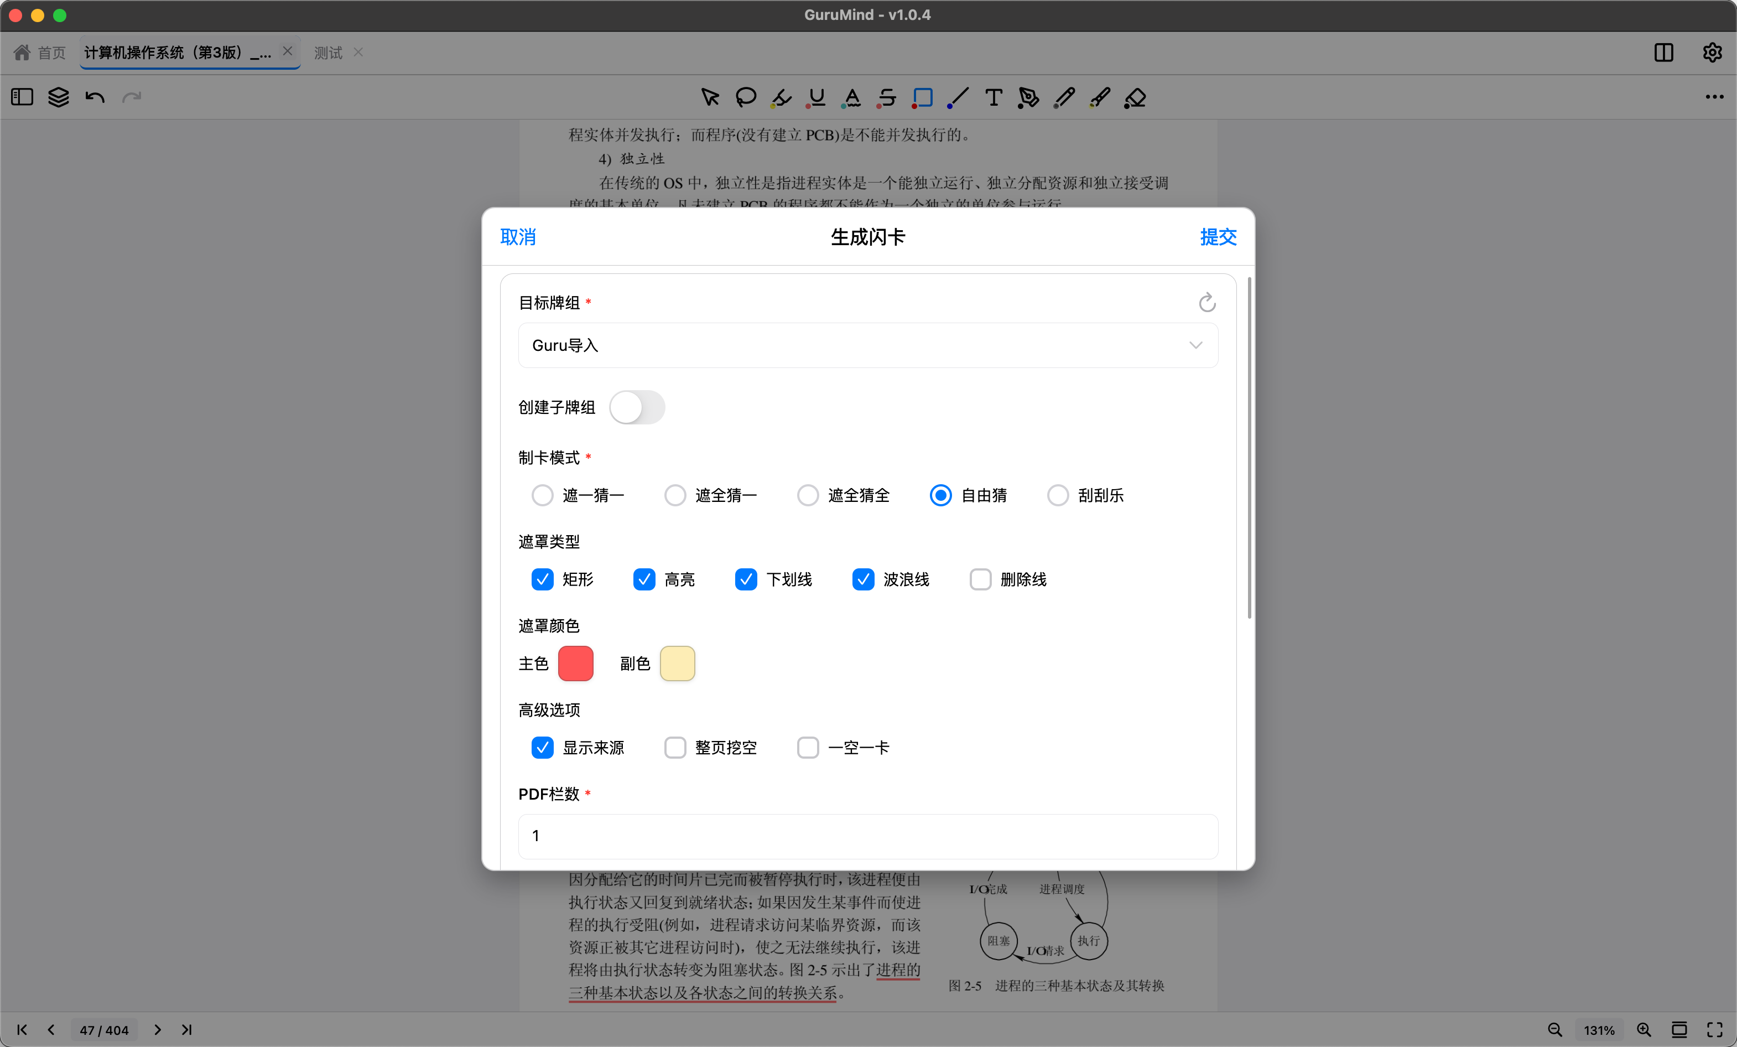
Task: Go to the 首页 home tab
Action: 39,52
